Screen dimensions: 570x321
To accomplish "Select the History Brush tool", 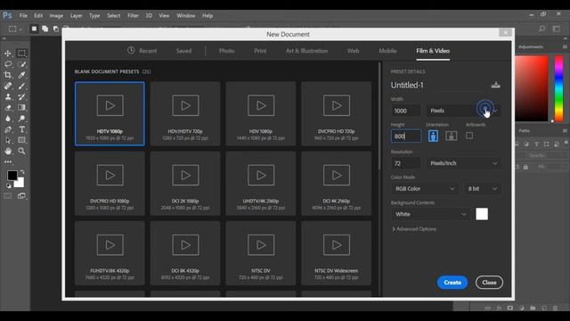I will click(21, 97).
